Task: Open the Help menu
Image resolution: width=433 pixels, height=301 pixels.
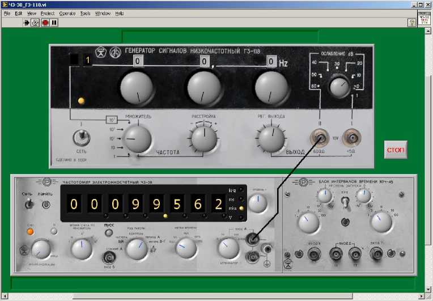Action: [119, 13]
